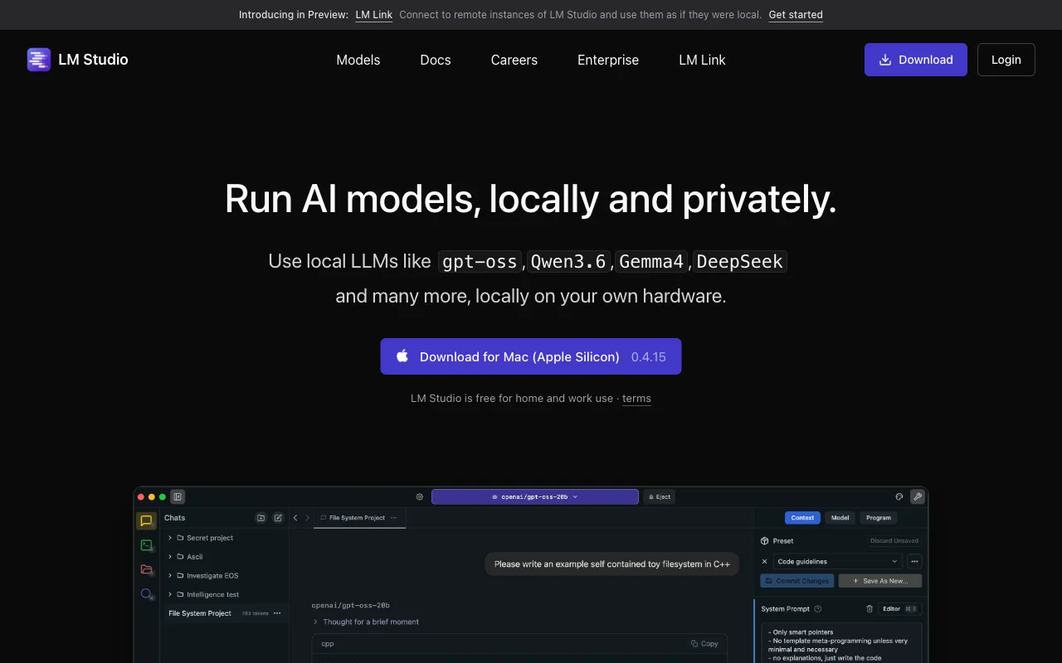
Task: Click Copy on the cpp code block
Action: (x=704, y=643)
